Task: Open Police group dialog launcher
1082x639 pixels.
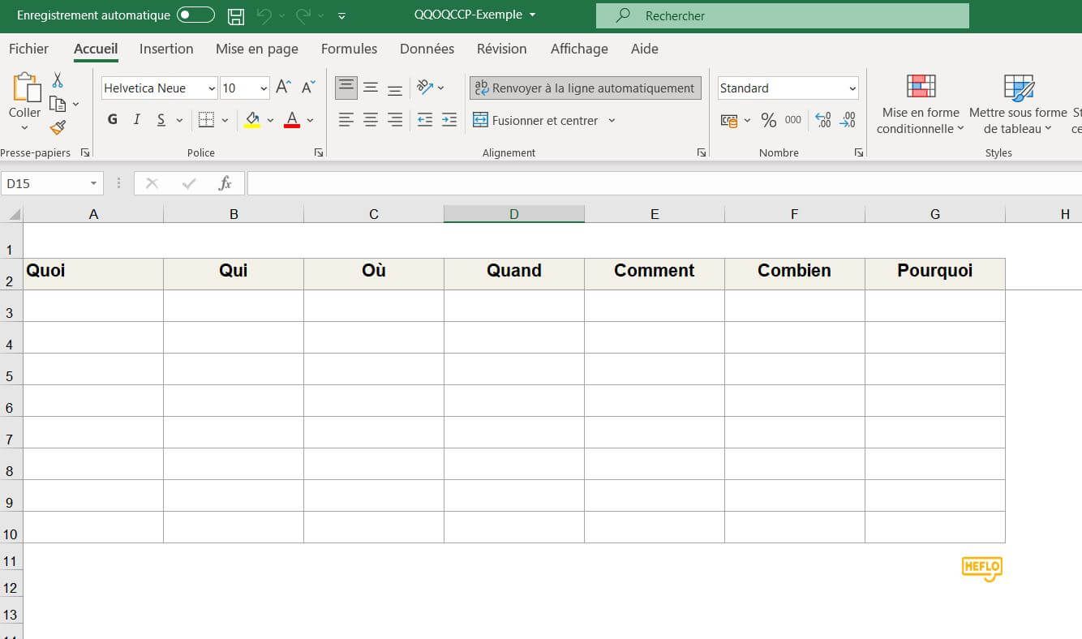Action: pos(319,152)
